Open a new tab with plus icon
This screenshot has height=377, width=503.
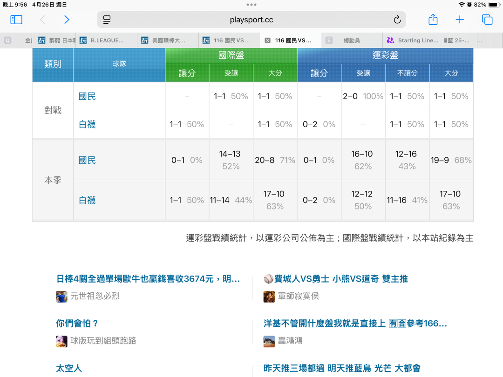point(460,20)
